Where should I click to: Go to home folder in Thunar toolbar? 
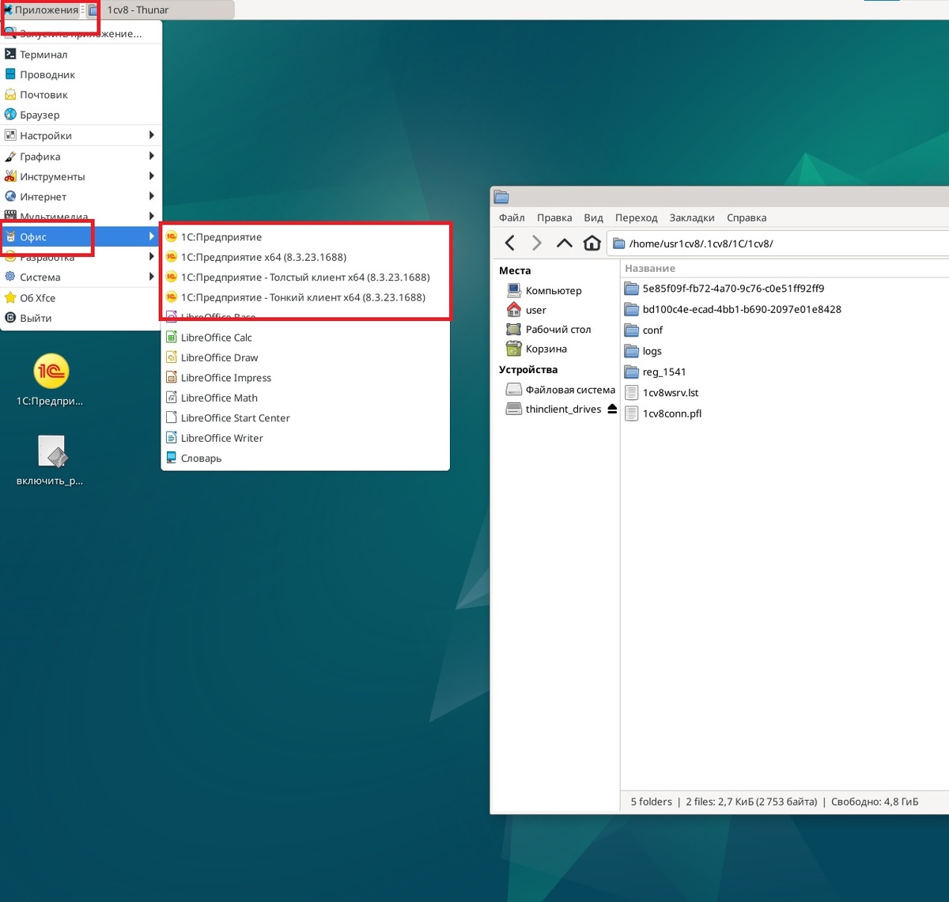pos(592,243)
